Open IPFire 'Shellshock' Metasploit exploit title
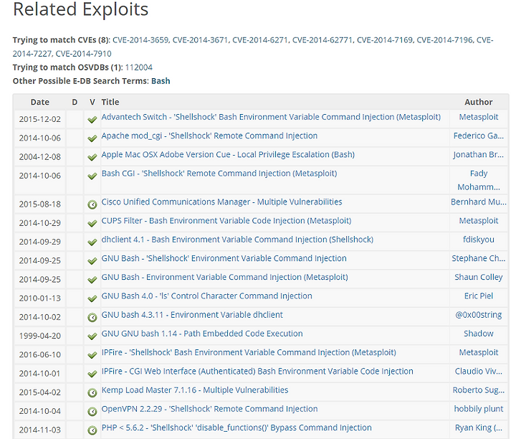The width and height of the screenshot is (516, 439). point(249,352)
